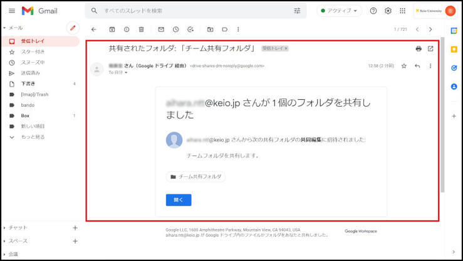Archive this email
This screenshot has height=261, width=463.
click(x=112, y=29)
